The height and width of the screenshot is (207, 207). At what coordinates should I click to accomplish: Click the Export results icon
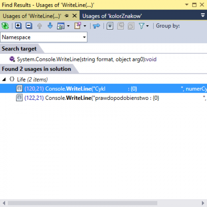coord(78,26)
